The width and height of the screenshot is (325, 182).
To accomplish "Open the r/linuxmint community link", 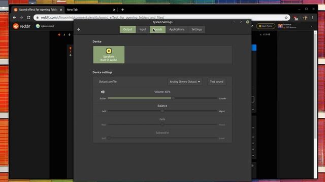I will tap(45, 26).
